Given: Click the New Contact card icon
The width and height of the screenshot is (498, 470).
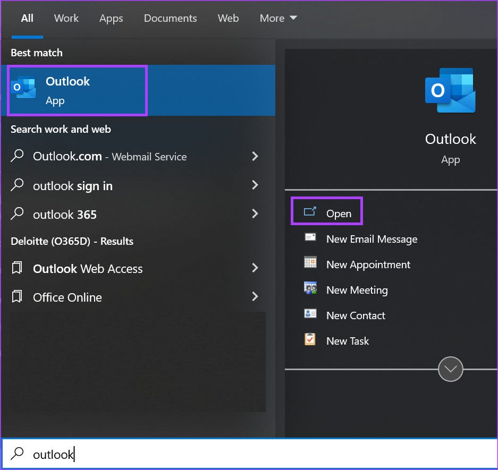Looking at the screenshot, I should (311, 315).
